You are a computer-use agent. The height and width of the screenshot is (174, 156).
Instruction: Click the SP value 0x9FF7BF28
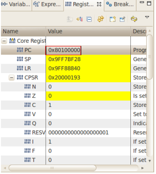[x=64, y=59]
